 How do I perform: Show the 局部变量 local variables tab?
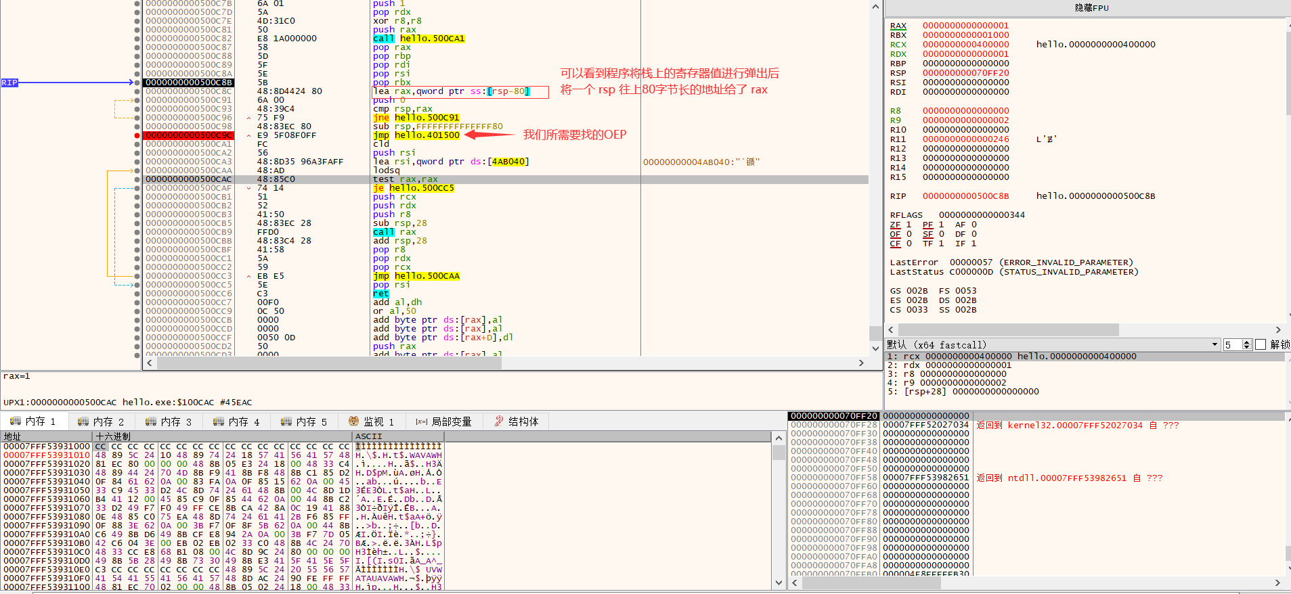click(x=444, y=421)
